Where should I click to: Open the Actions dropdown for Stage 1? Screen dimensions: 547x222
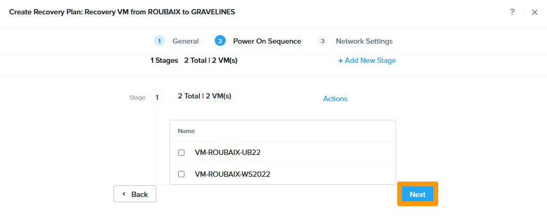click(335, 98)
